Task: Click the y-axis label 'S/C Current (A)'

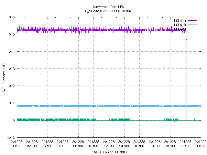Action: pos(4,78)
